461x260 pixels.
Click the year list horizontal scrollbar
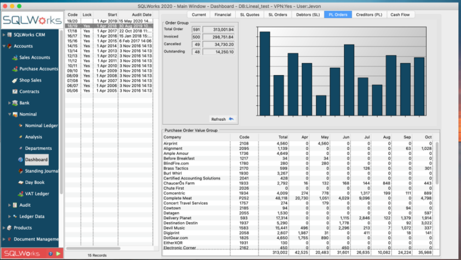point(93,248)
